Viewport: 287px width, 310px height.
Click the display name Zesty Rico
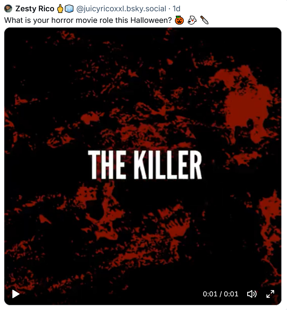click(35, 9)
